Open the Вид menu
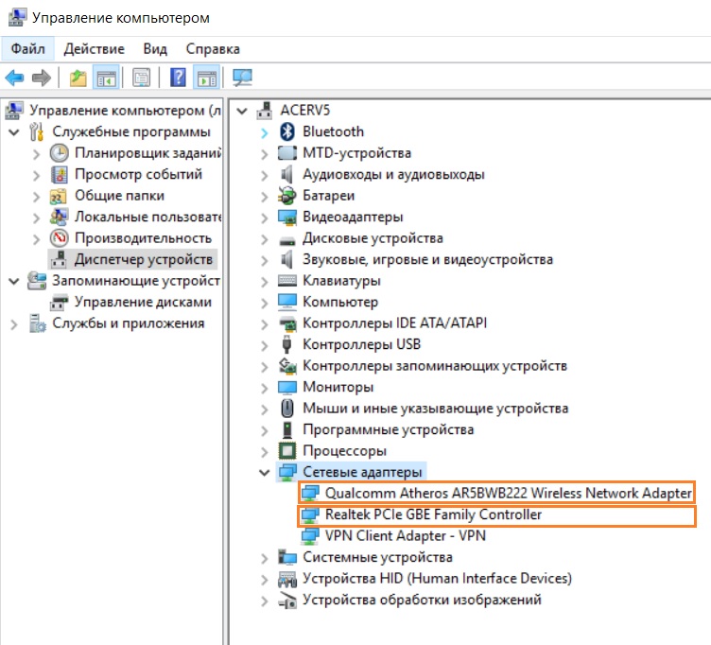The image size is (711, 645). pos(155,48)
